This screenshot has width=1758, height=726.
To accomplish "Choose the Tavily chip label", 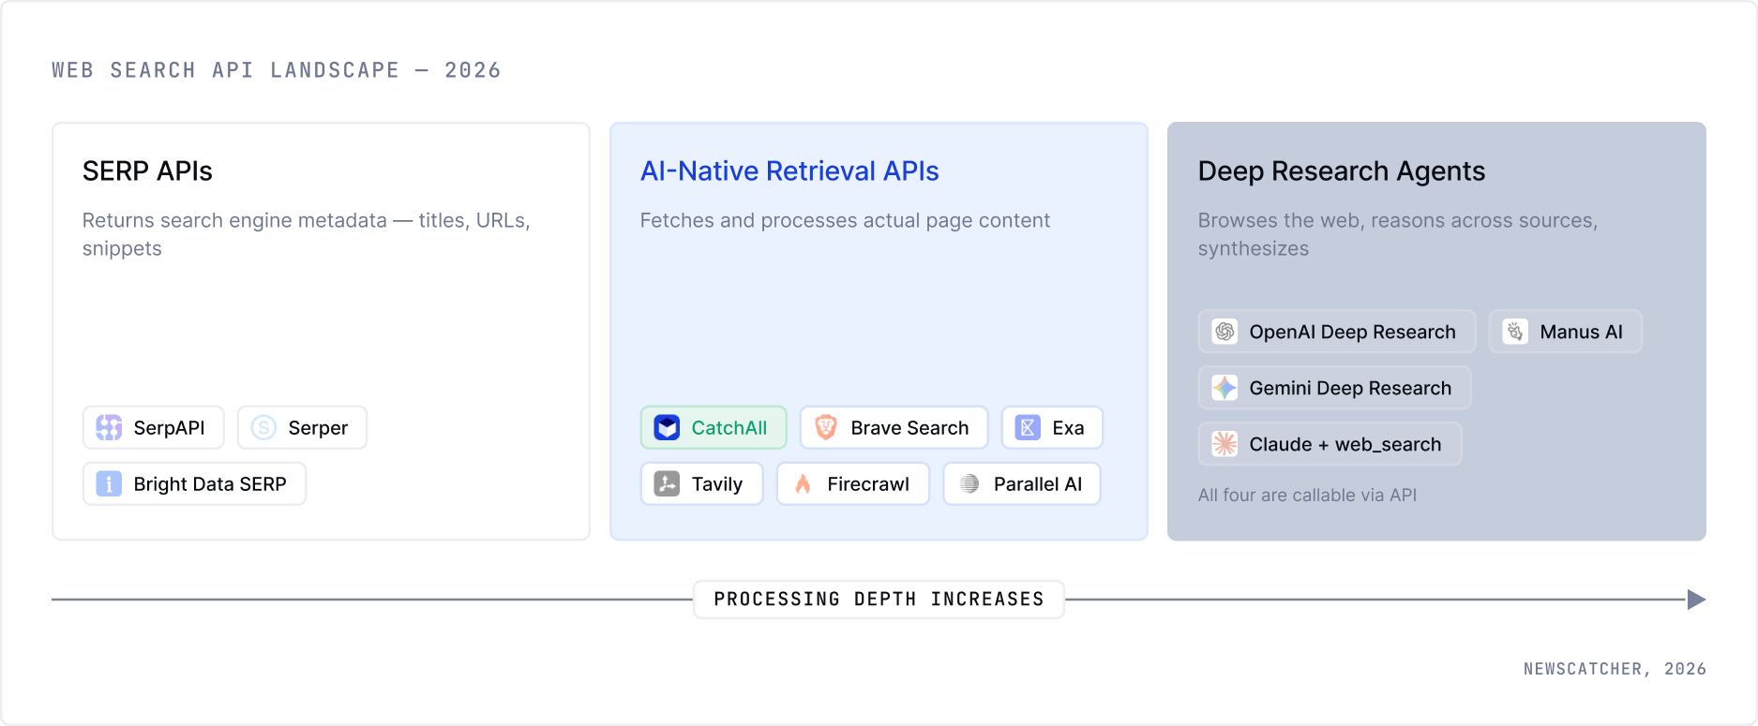I will tap(717, 484).
